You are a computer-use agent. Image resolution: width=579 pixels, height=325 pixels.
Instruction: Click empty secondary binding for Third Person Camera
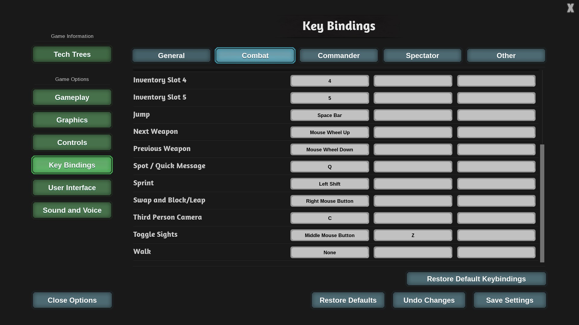coord(413,218)
